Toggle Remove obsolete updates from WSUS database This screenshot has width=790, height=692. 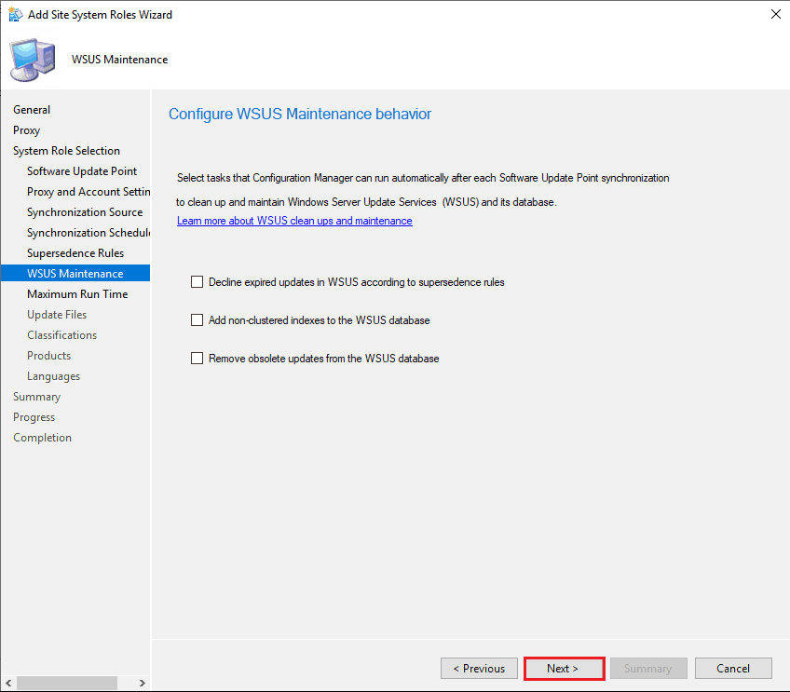tap(197, 358)
